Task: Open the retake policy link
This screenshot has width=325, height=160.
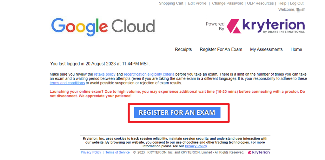Action: [x=105, y=74]
